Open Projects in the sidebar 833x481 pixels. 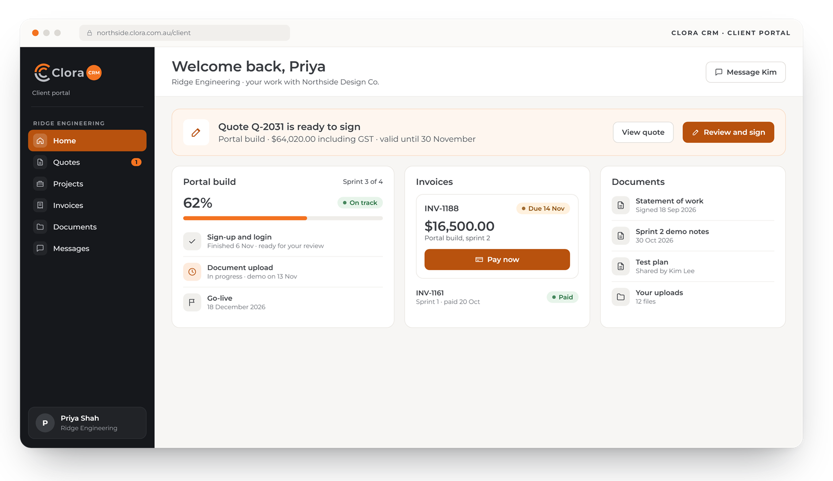(x=87, y=184)
